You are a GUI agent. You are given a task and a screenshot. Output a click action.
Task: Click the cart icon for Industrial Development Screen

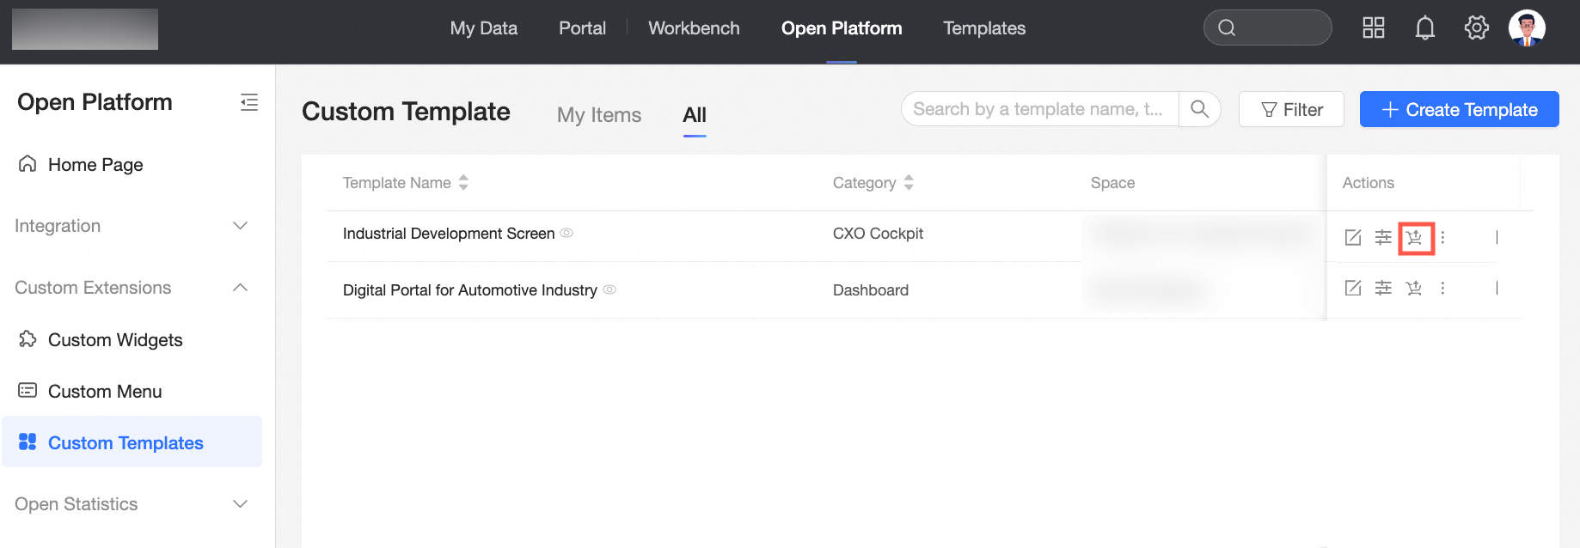point(1414,237)
